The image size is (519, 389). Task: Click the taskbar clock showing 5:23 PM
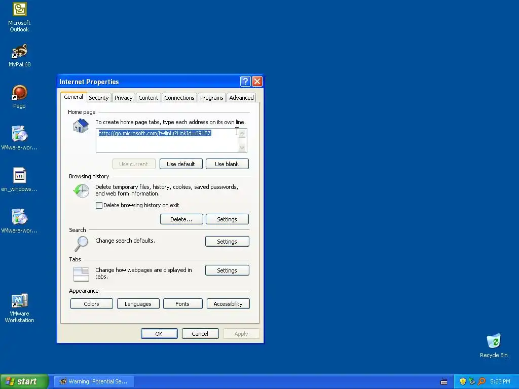[x=500, y=381]
